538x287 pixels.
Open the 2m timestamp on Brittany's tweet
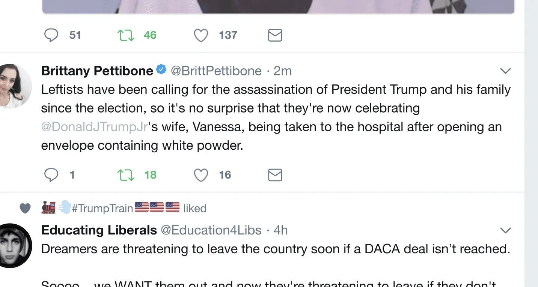282,71
